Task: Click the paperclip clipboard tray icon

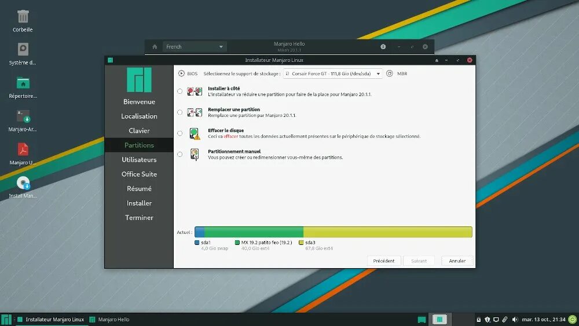Action: click(x=505, y=320)
